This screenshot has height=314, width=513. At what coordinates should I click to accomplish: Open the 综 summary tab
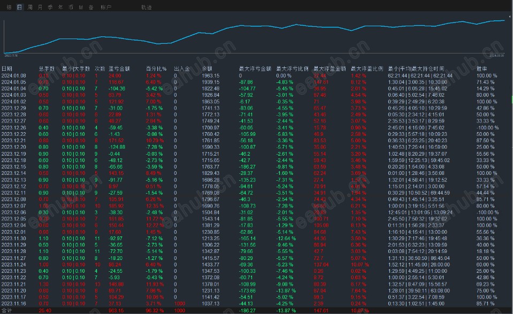point(9,7)
